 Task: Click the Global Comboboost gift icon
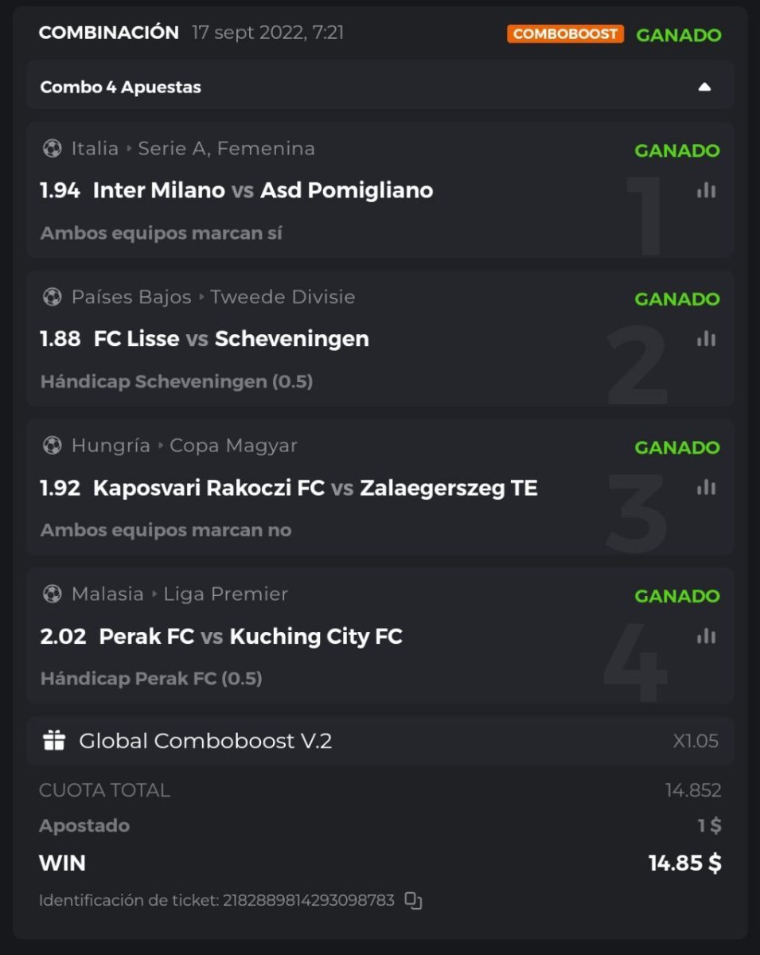pos(54,741)
